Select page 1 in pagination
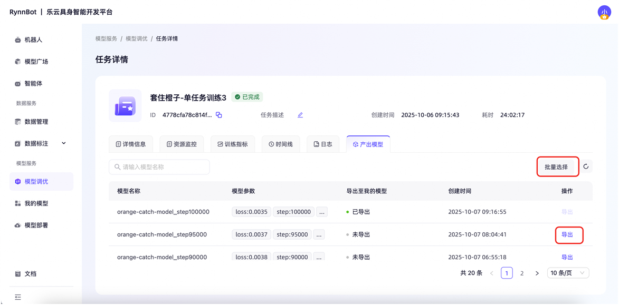The image size is (619, 305). pyautogui.click(x=507, y=273)
